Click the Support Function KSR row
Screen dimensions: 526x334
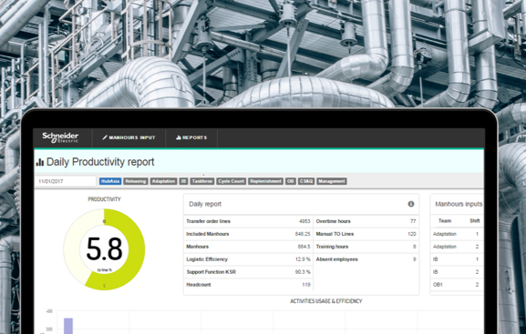coord(248,272)
